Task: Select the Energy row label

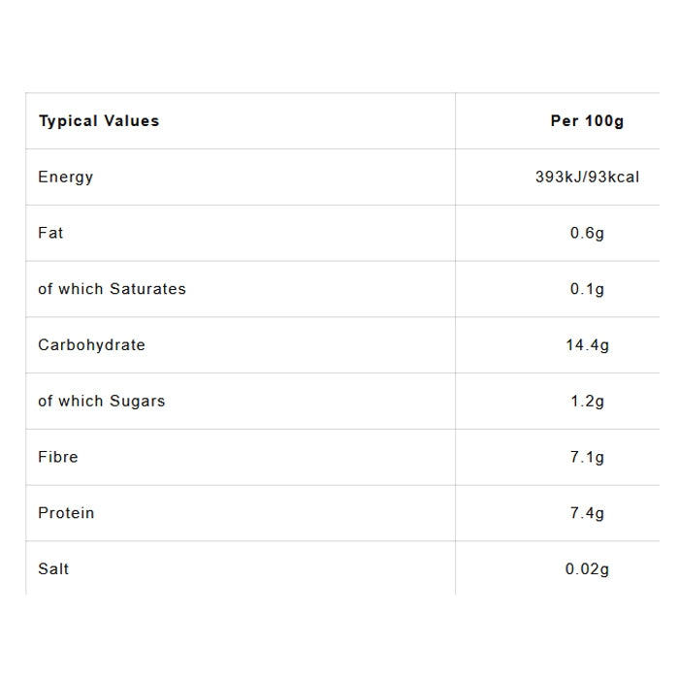Action: click(66, 177)
